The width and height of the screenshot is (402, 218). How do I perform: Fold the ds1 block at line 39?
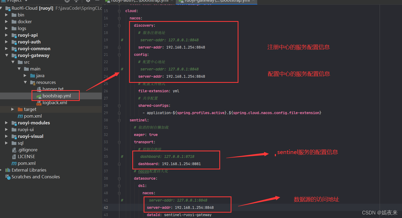click(x=119, y=186)
